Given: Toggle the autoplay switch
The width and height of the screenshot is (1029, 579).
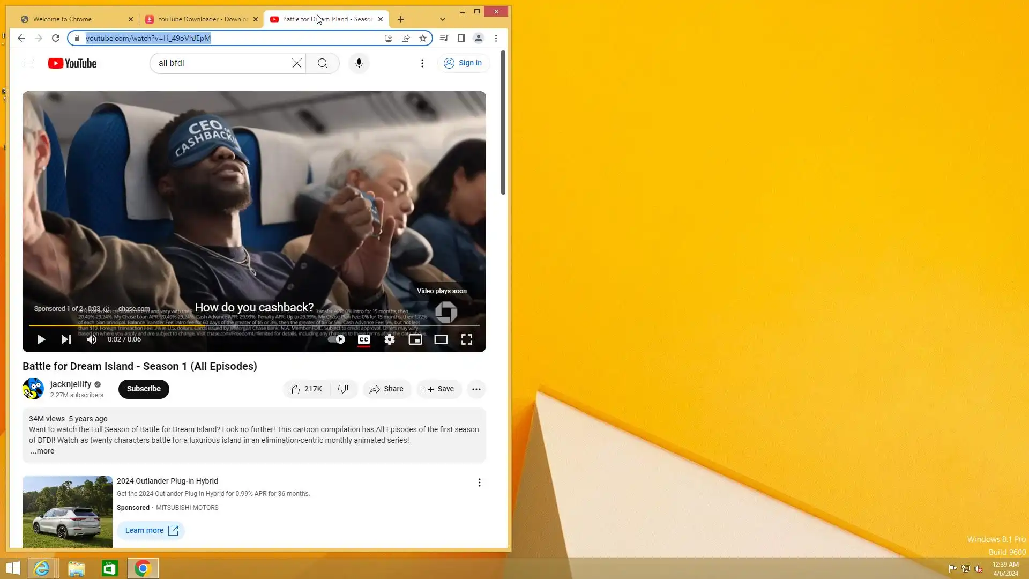Looking at the screenshot, I should click(x=337, y=339).
